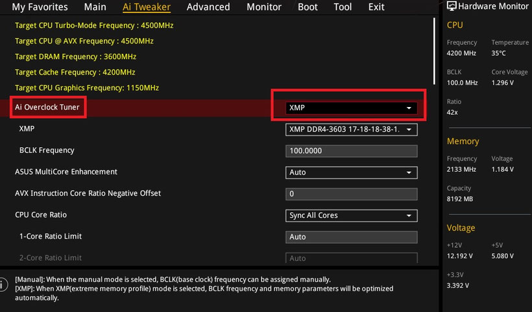Viewport: 532px width, 312px height.
Task: Select the CPU Core Ratio label
Action: click(41, 215)
